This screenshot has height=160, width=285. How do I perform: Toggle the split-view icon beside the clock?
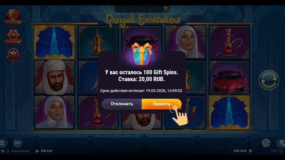[281, 151]
